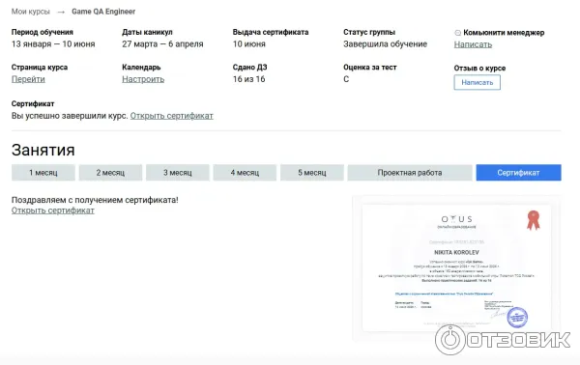Switch to the '5 месяц' tab
The width and height of the screenshot is (580, 365).
click(312, 173)
